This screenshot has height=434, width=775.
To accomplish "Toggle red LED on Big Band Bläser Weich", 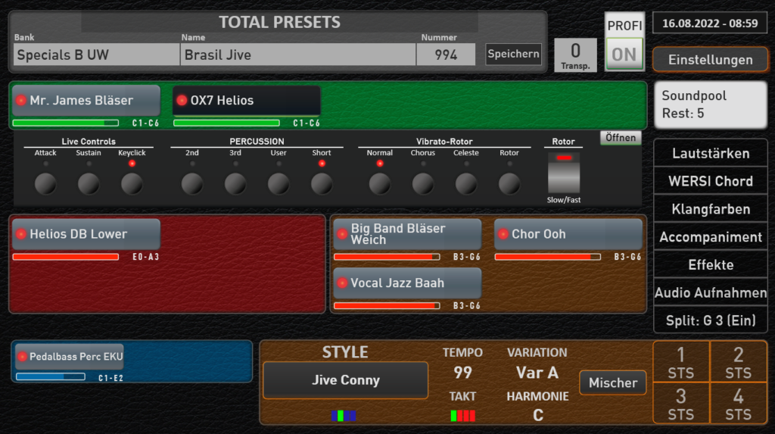I will pos(342,234).
